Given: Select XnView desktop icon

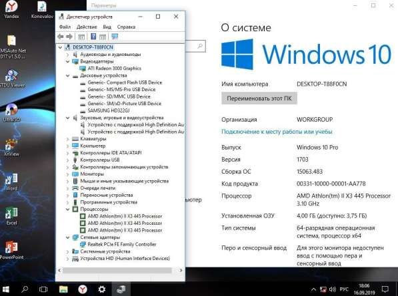Looking at the screenshot, I should [x=12, y=148].
